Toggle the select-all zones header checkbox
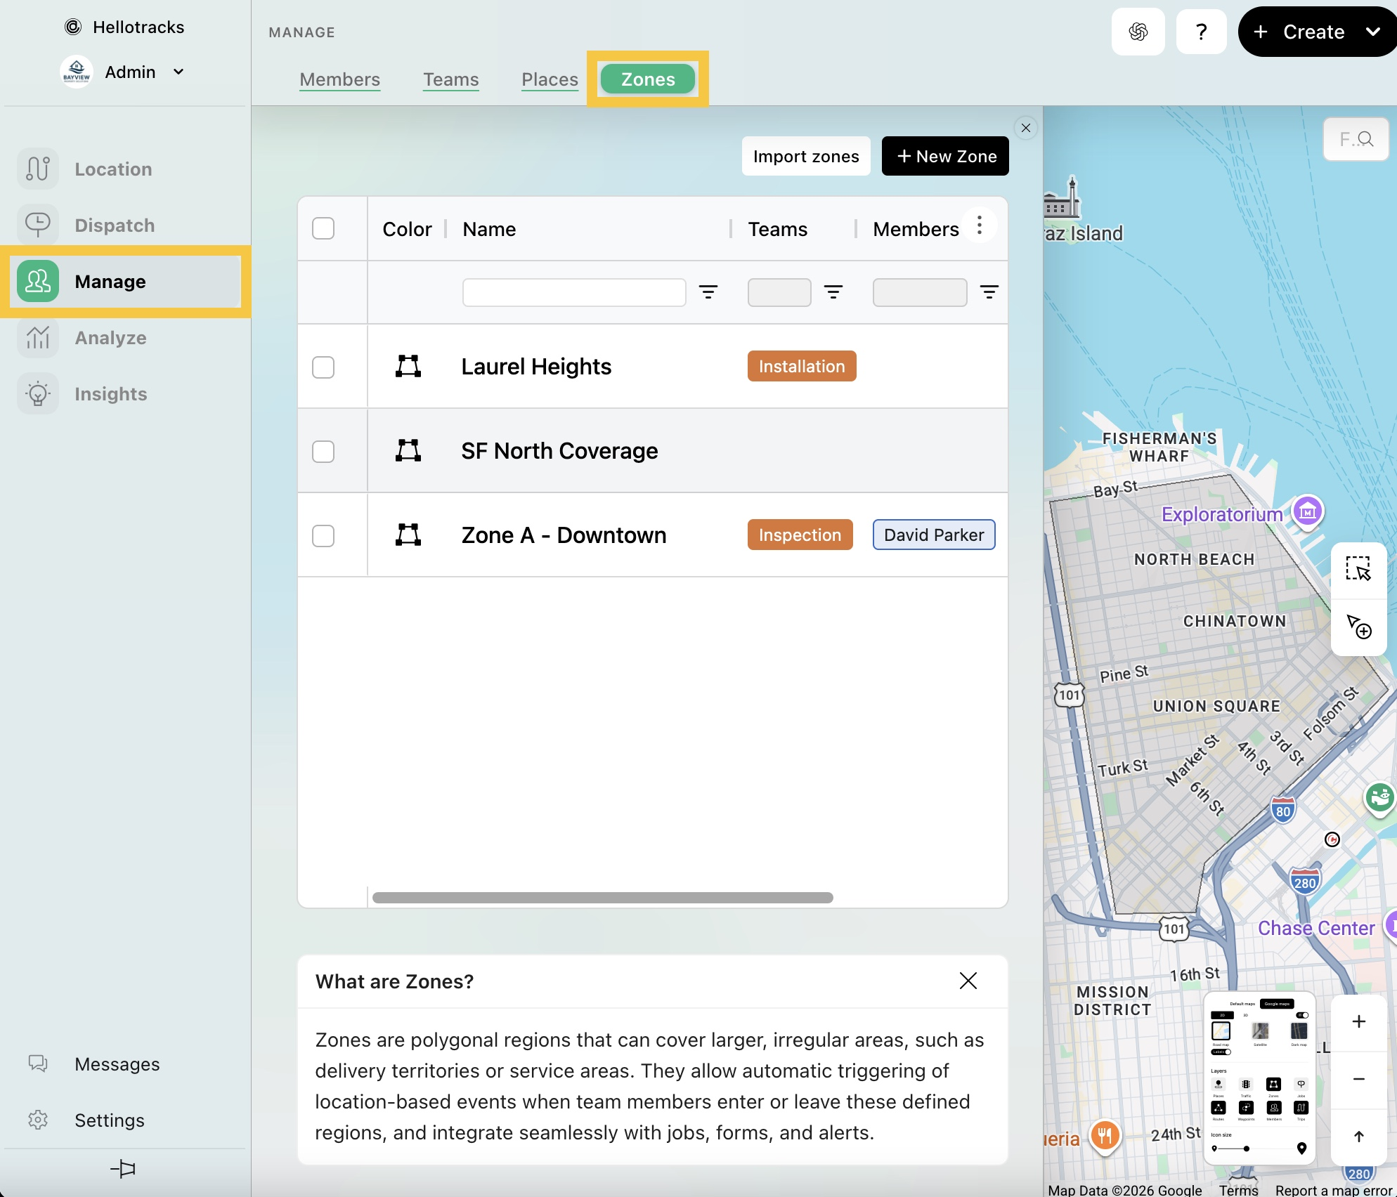1397x1197 pixels. (x=323, y=228)
